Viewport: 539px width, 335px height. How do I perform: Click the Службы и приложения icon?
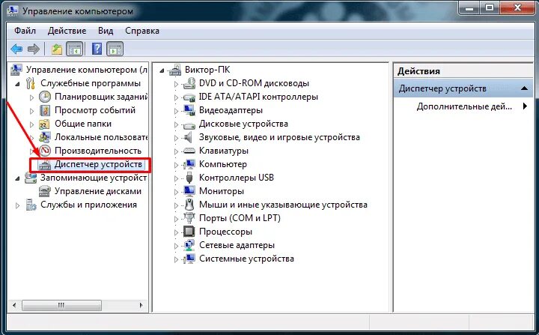pyautogui.click(x=31, y=205)
